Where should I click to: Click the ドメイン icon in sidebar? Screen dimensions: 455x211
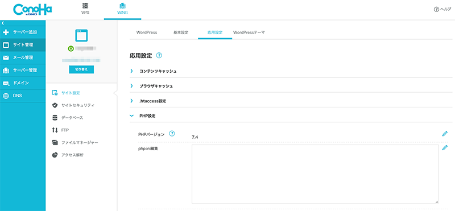pyautogui.click(x=6, y=83)
